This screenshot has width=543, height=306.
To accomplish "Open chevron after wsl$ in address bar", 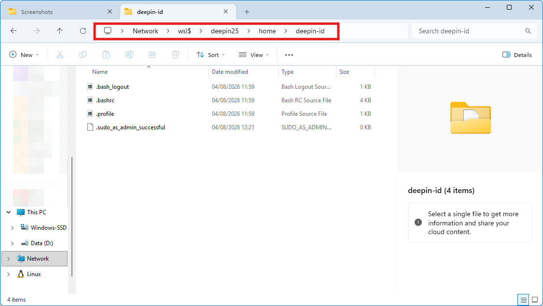I will pos(201,31).
